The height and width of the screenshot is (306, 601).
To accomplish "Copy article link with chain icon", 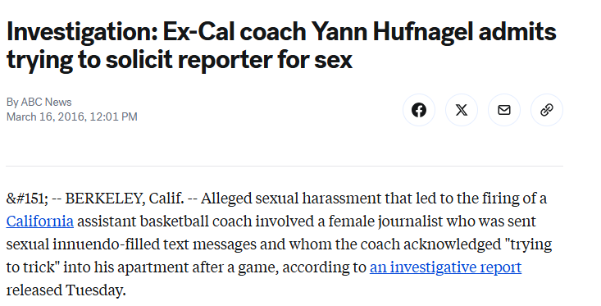I will 547,110.
